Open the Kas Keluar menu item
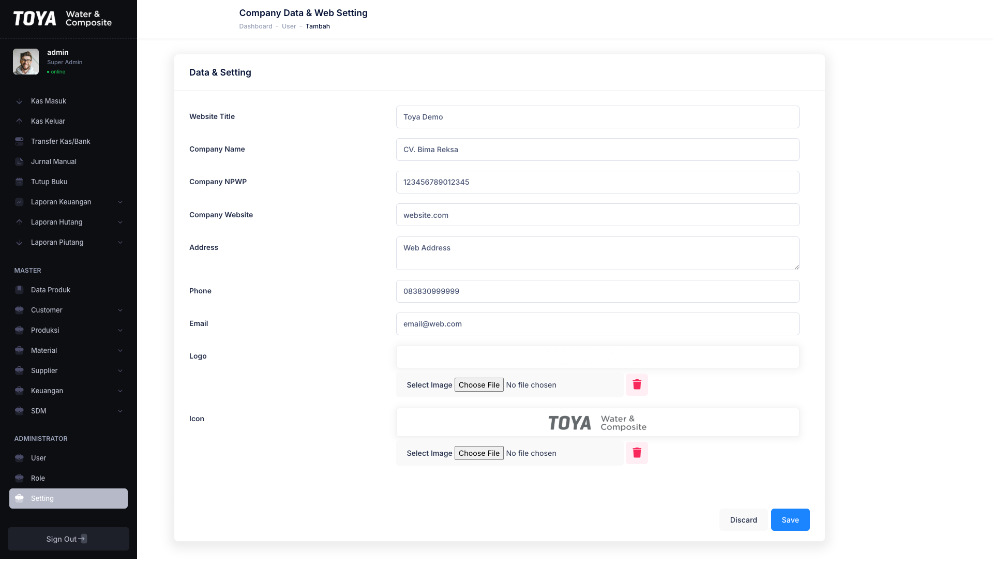993x565 pixels. click(68, 122)
